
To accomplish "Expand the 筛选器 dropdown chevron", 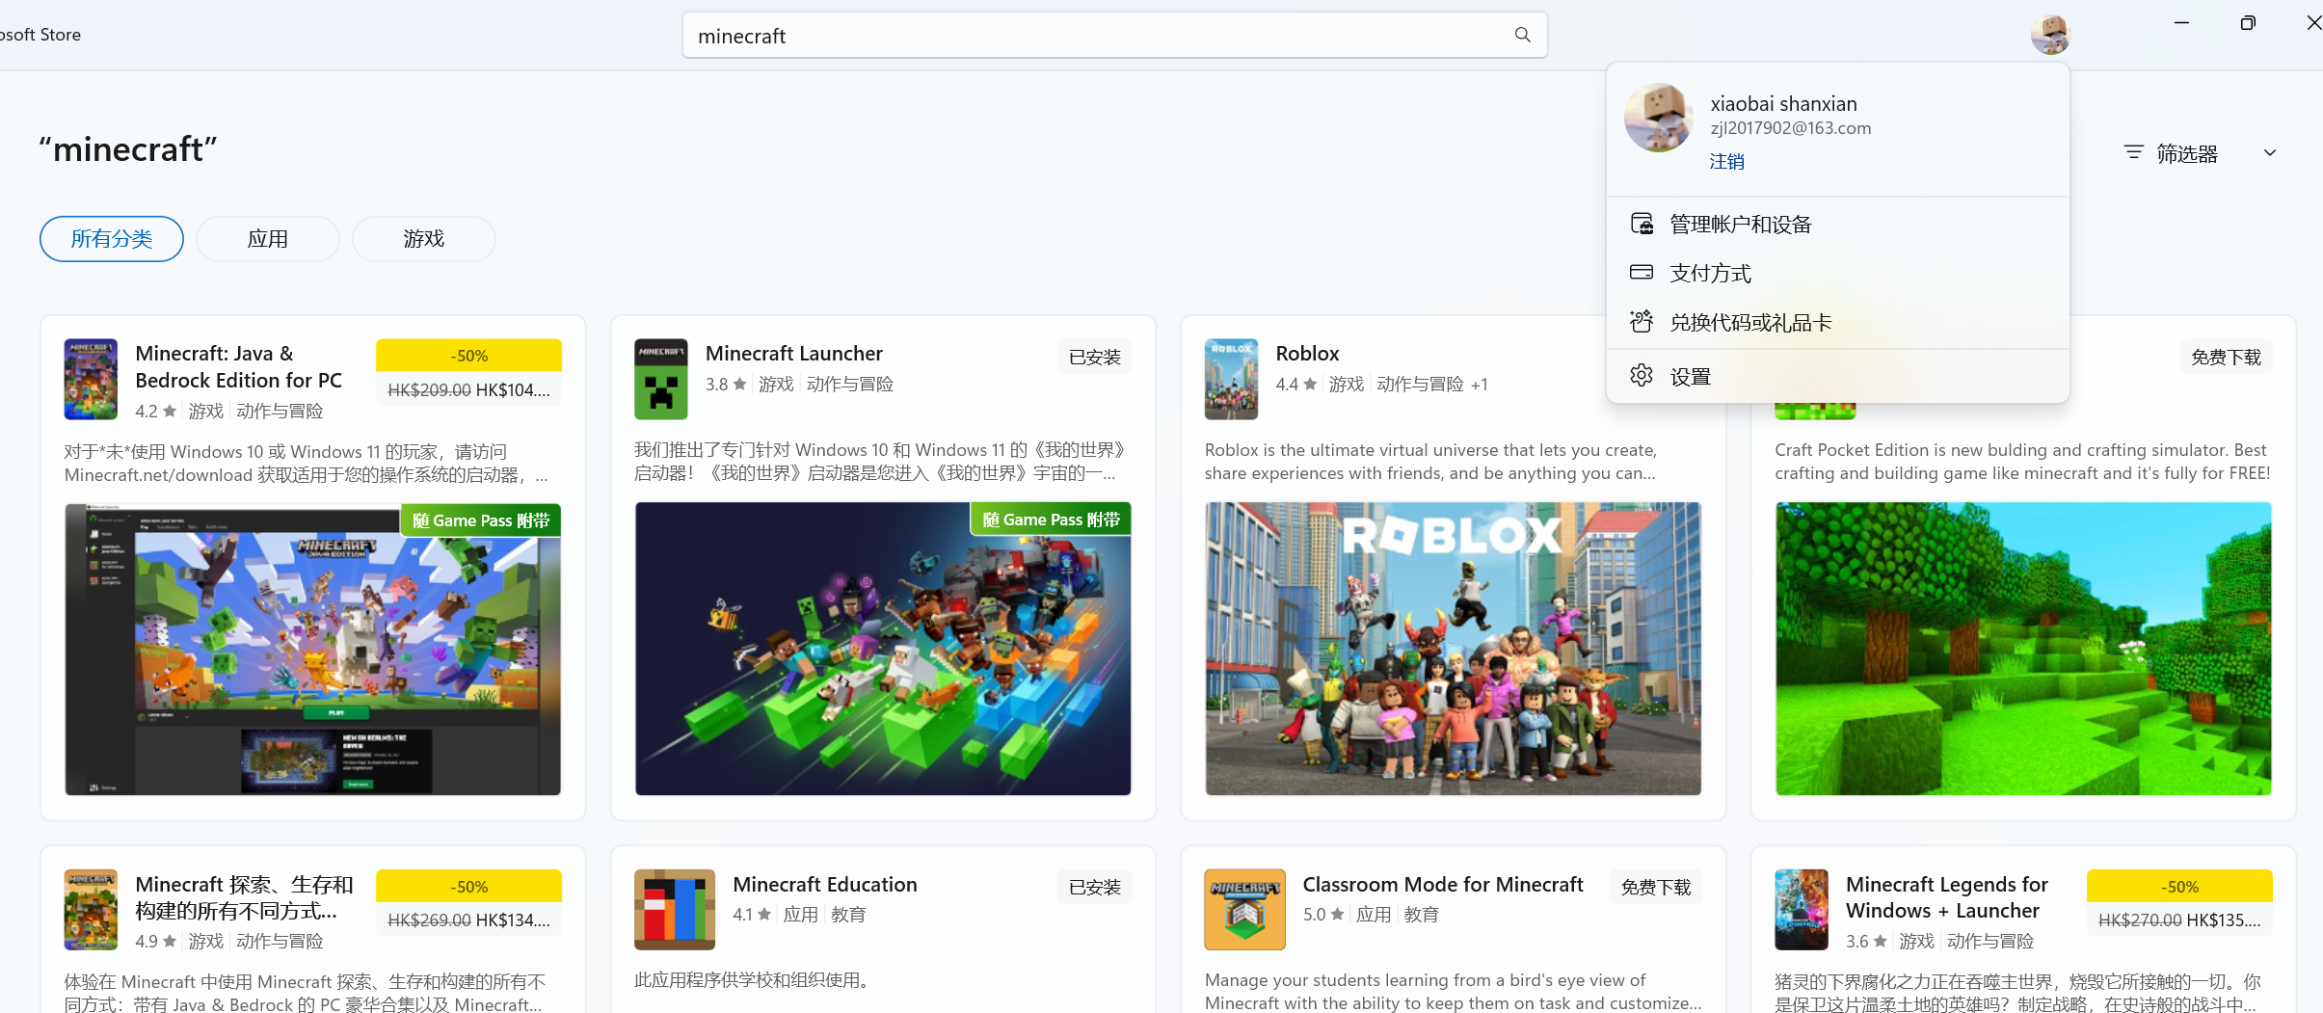I will point(2270,152).
